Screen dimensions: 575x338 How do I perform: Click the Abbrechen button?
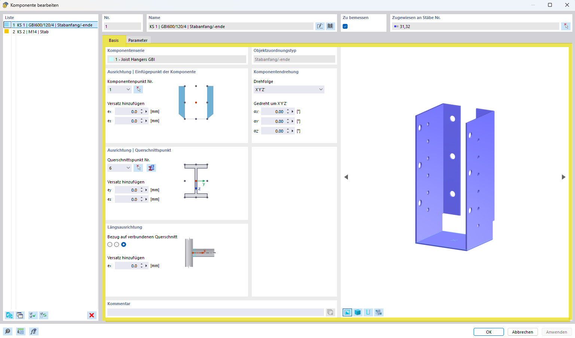click(523, 332)
